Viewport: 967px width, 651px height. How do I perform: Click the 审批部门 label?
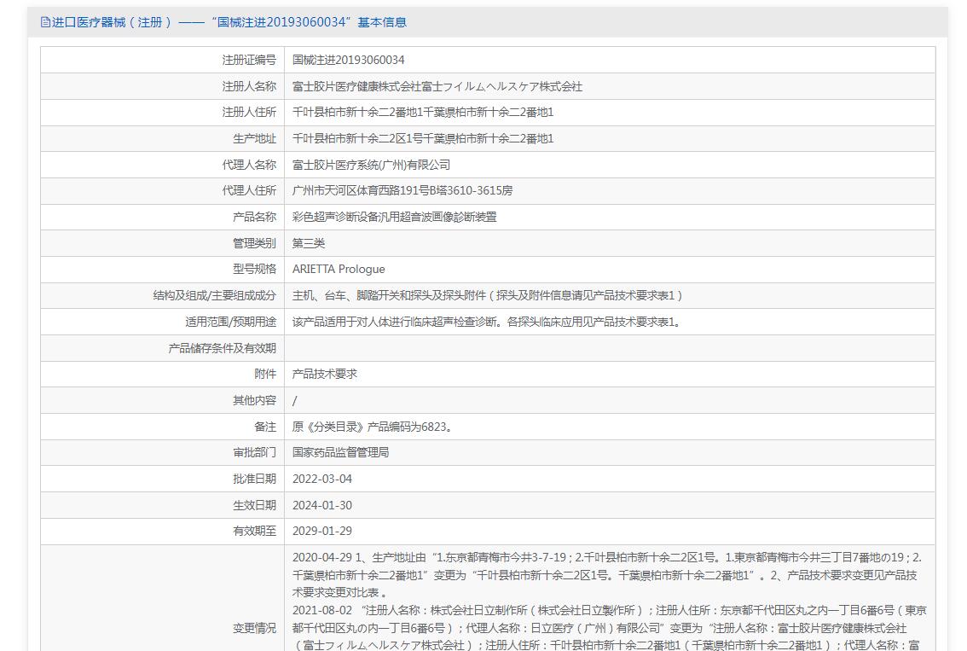255,452
